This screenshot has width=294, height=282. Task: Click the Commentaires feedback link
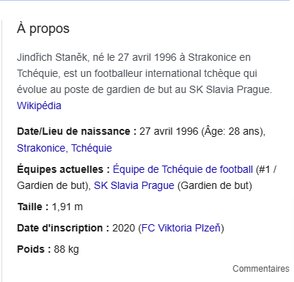(x=261, y=269)
